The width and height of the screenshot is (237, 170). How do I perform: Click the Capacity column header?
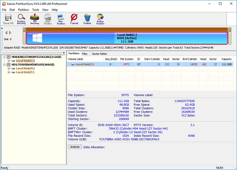pyautogui.click(x=226, y=59)
